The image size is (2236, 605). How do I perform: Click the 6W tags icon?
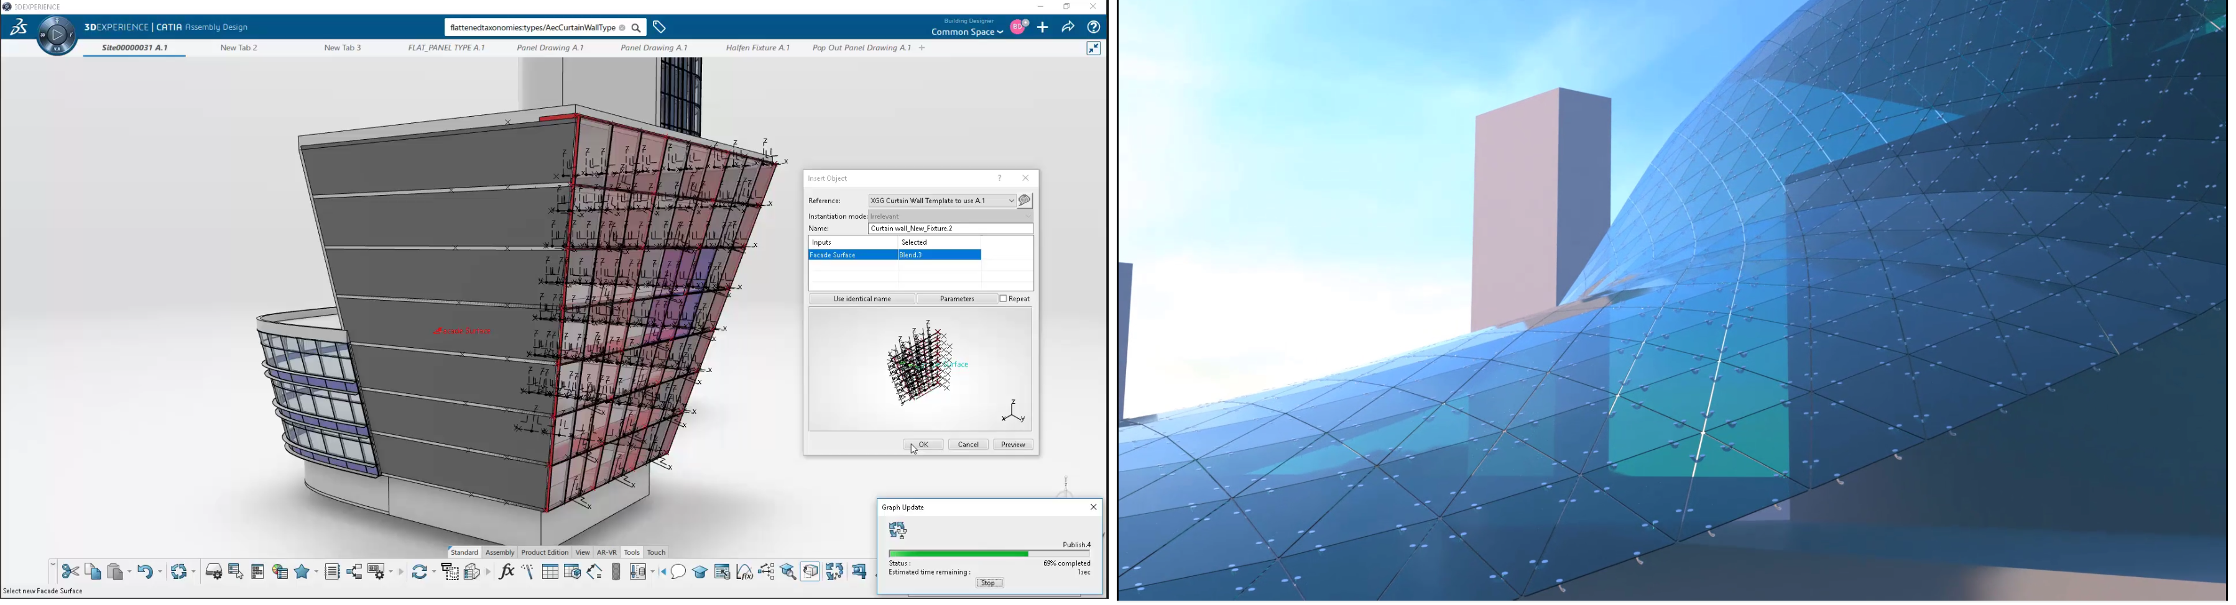(x=660, y=28)
